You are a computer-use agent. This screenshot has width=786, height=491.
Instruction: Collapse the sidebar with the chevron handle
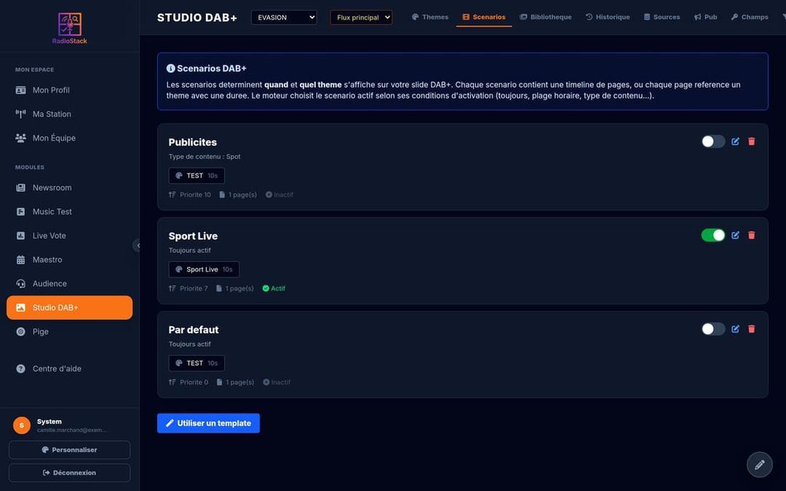(x=137, y=246)
